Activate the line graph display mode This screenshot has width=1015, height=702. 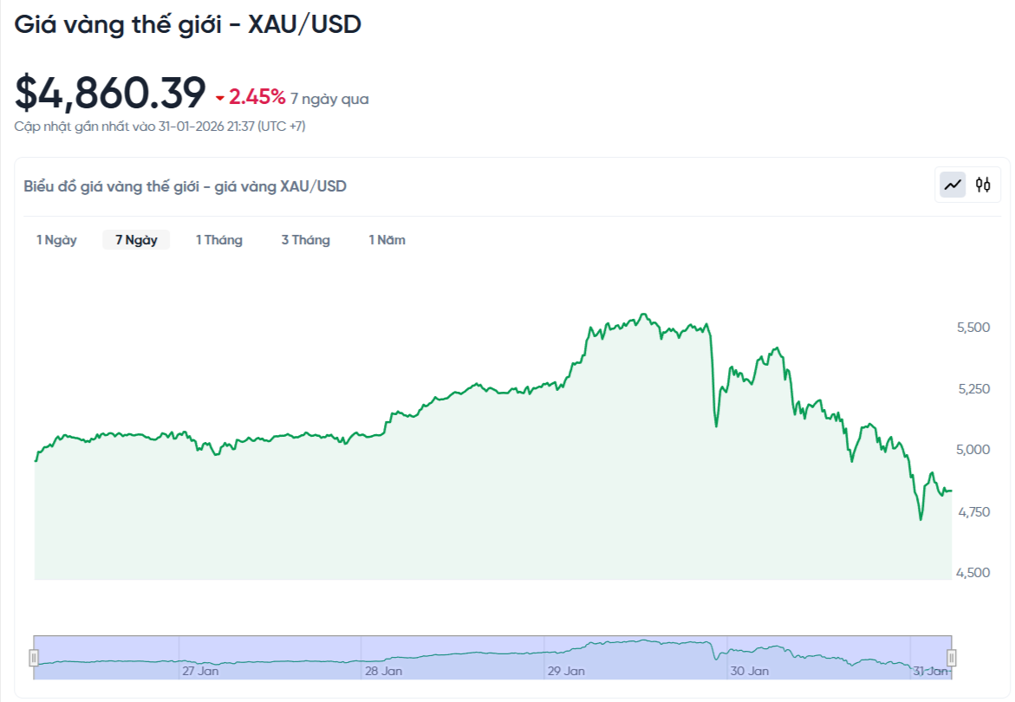(951, 184)
